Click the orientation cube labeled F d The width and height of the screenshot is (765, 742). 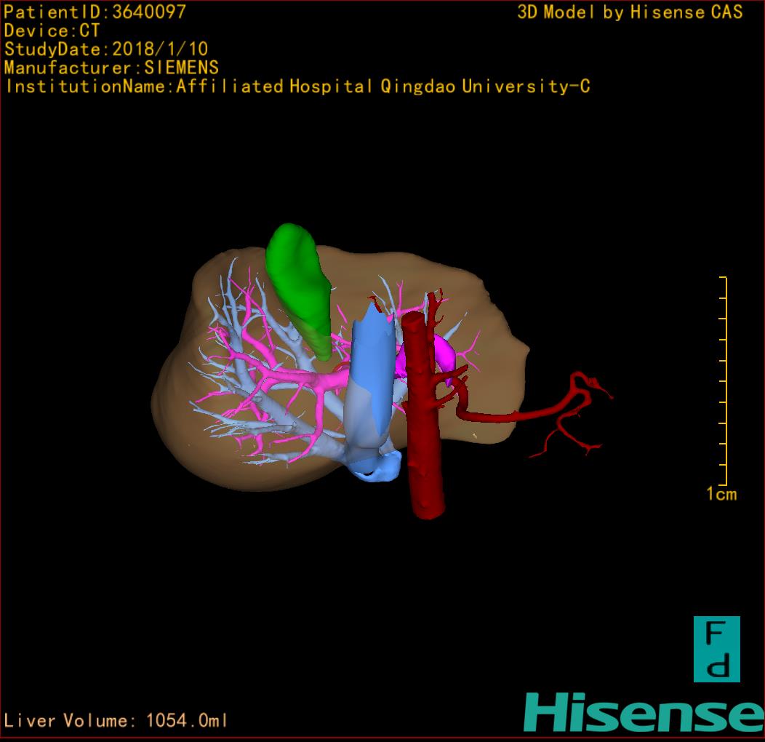point(717,649)
